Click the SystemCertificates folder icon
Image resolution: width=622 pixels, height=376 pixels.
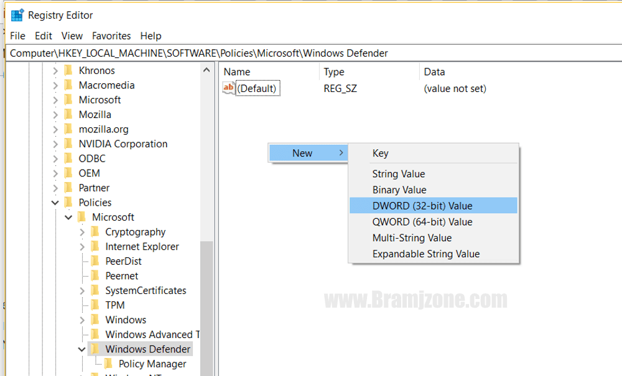click(x=95, y=290)
